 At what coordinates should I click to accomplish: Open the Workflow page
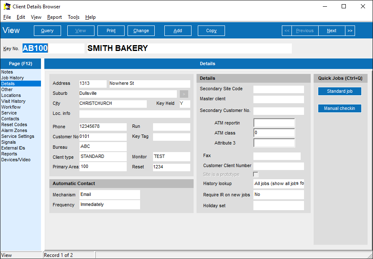(20, 107)
